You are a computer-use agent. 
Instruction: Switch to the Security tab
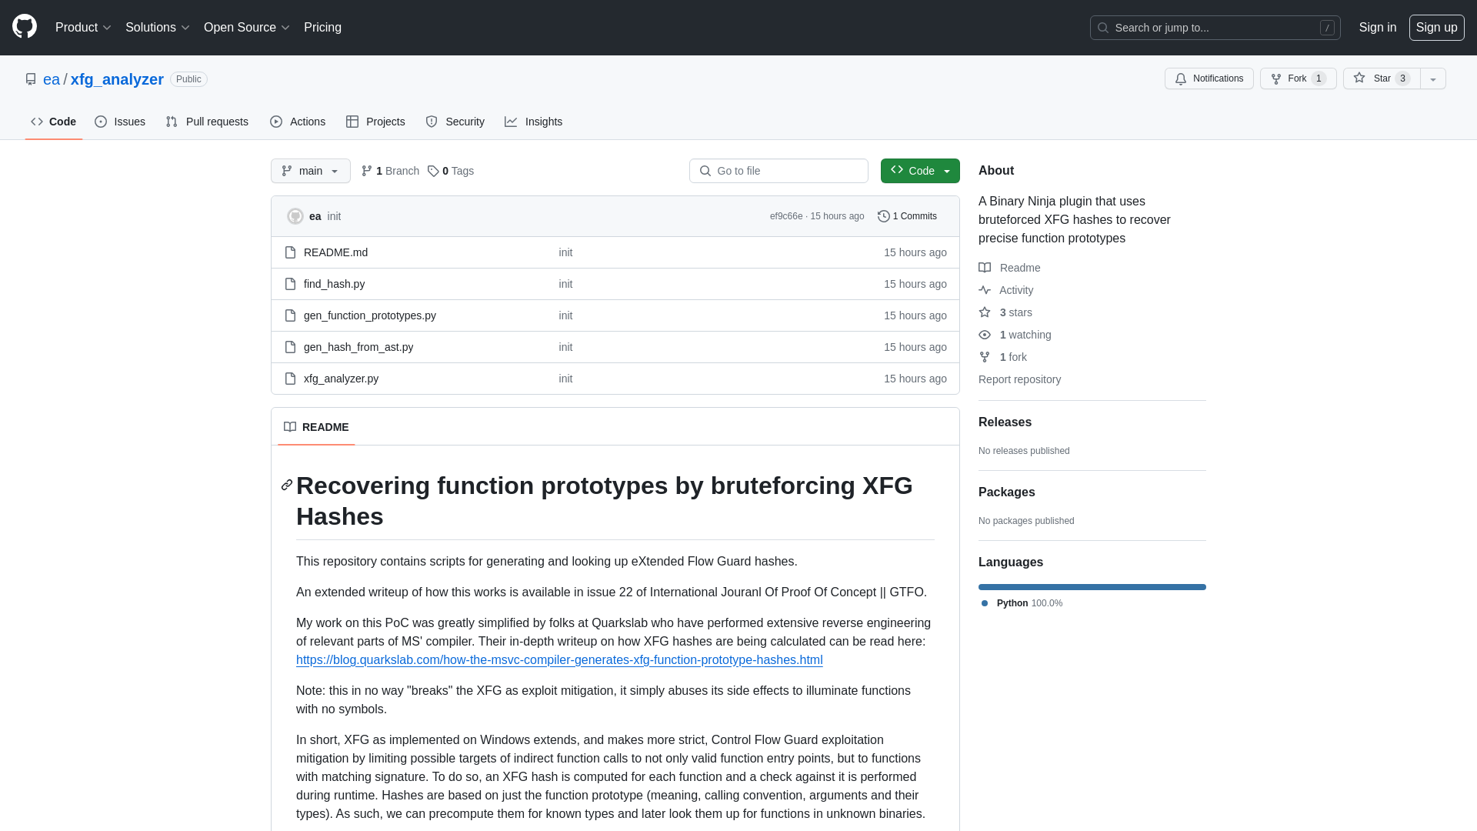point(455,122)
